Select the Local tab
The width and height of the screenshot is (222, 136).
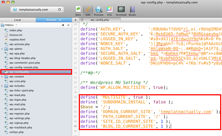tap(17, 20)
